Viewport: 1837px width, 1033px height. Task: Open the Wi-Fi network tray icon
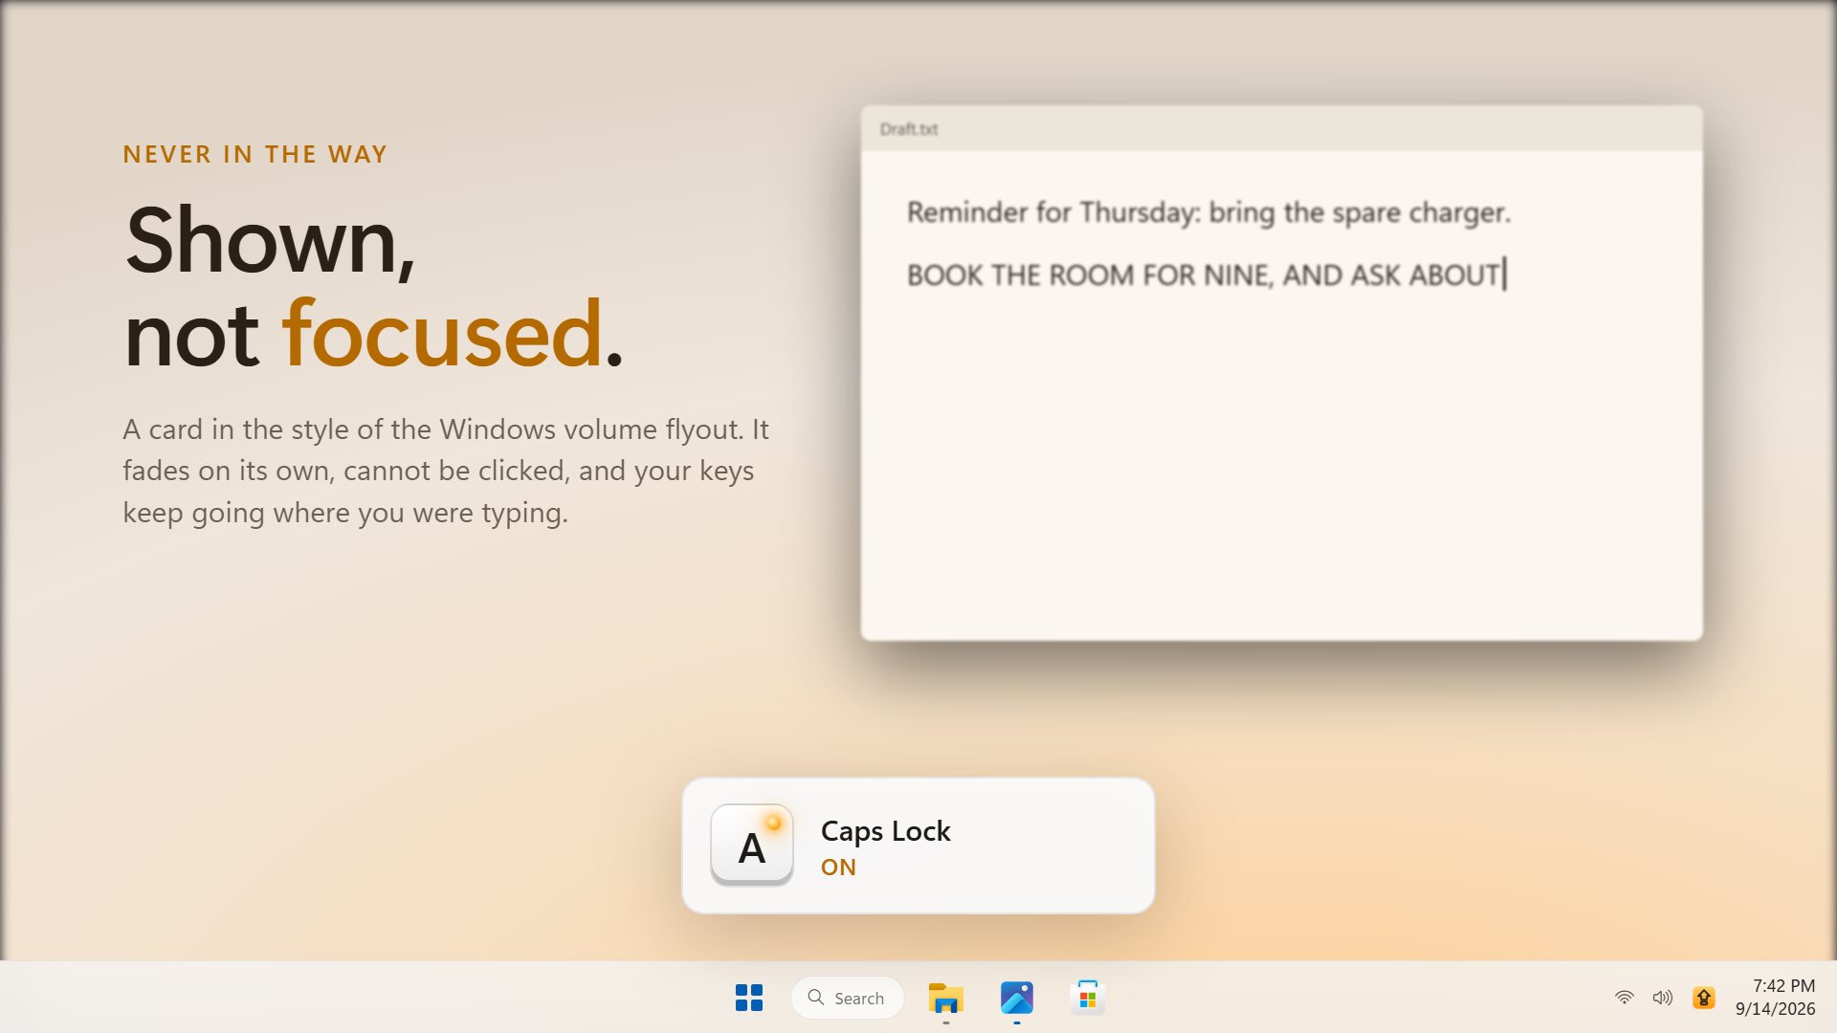tap(1624, 998)
